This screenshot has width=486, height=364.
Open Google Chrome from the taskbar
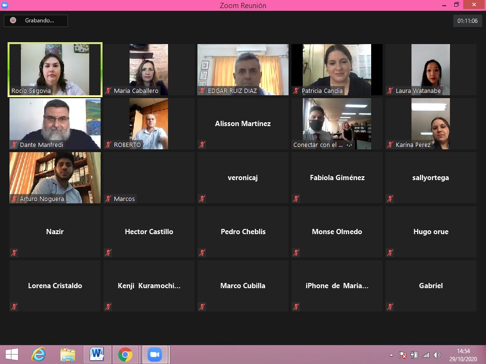point(125,355)
